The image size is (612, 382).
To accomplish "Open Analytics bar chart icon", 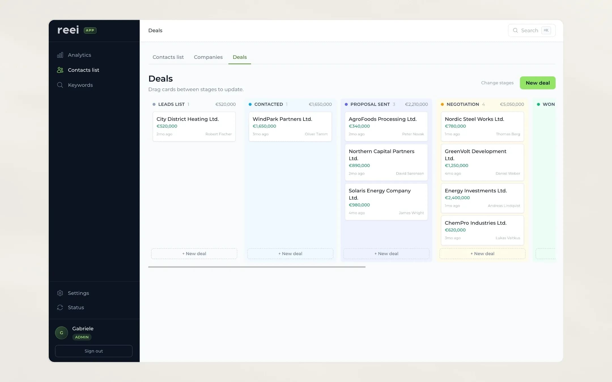I will [60, 55].
